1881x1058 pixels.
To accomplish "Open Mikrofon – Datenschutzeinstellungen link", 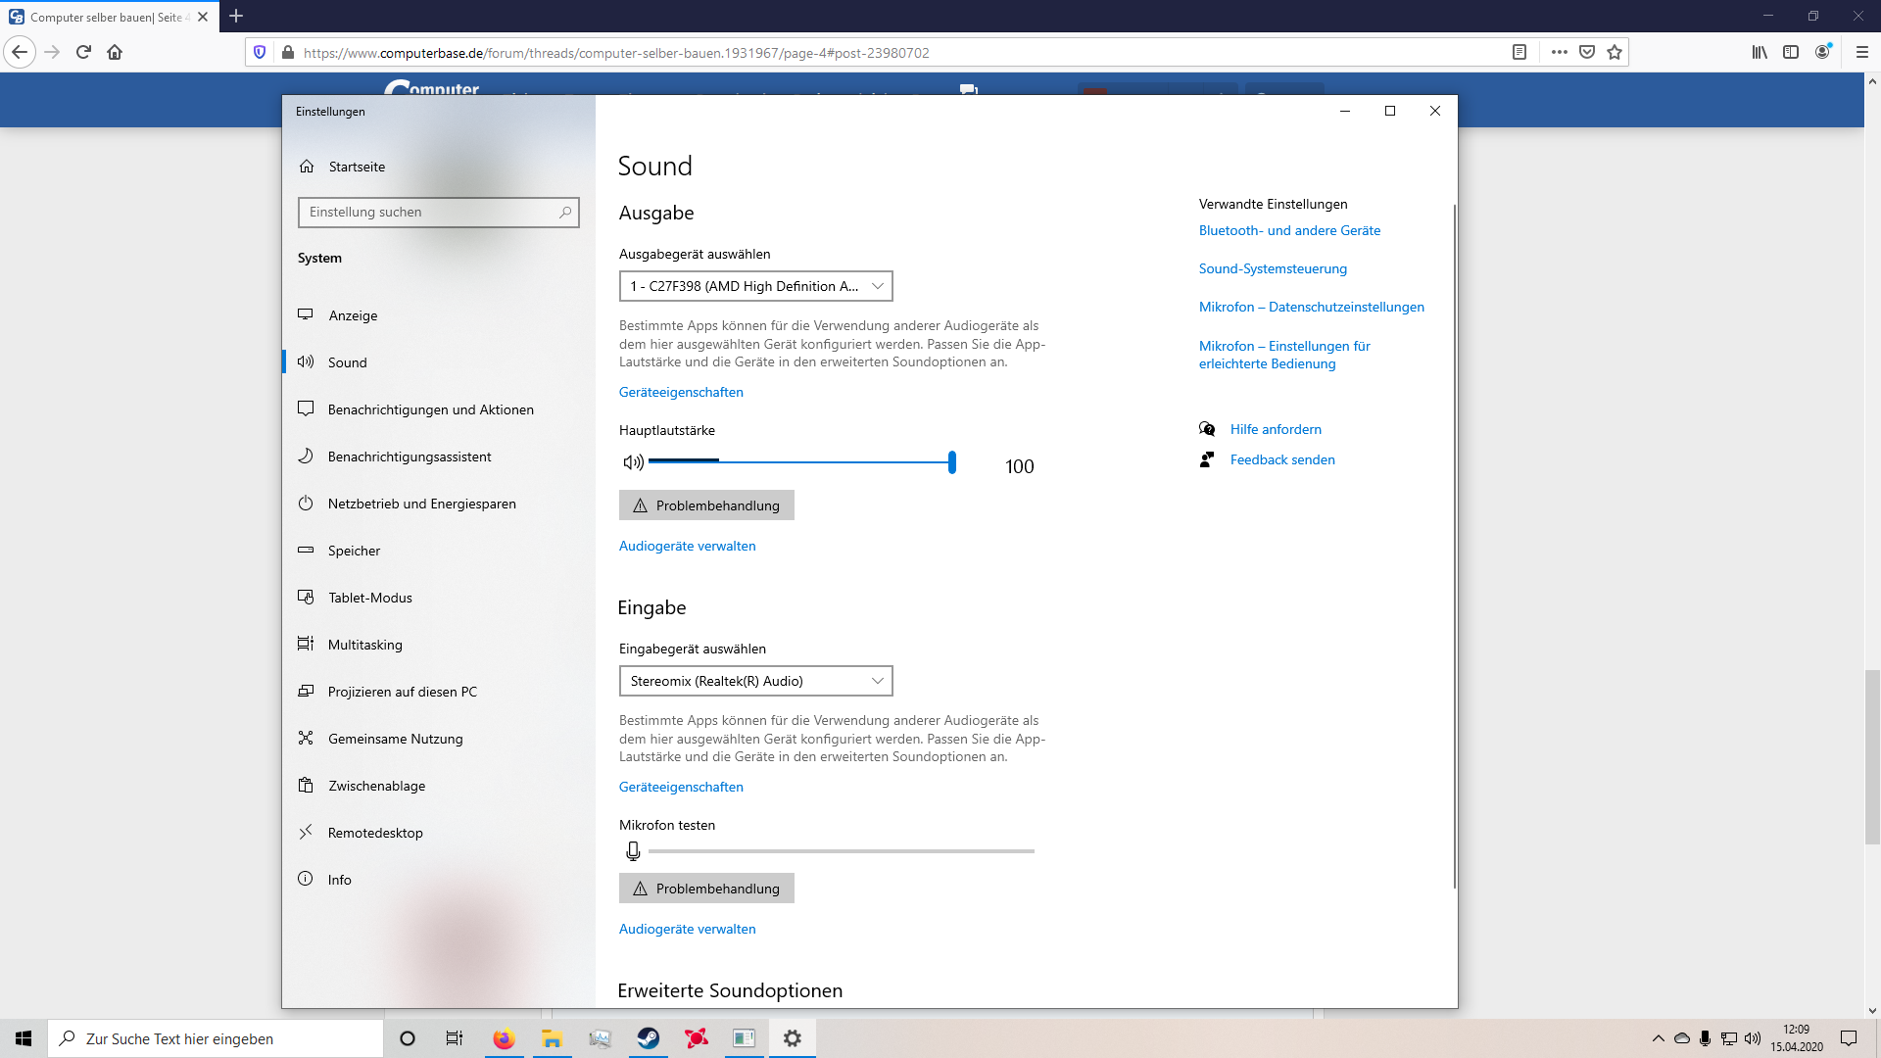I will coord(1311,307).
